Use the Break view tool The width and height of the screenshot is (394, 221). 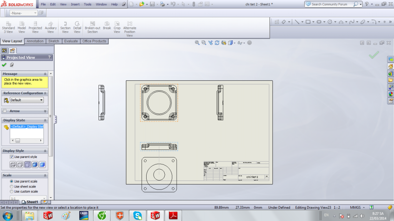tap(107, 26)
